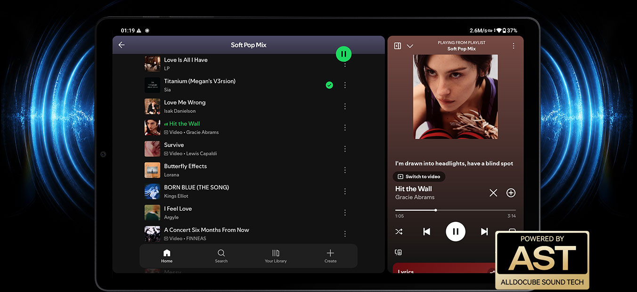
Task: Toggle the side panel layout icon
Action: pos(398,46)
